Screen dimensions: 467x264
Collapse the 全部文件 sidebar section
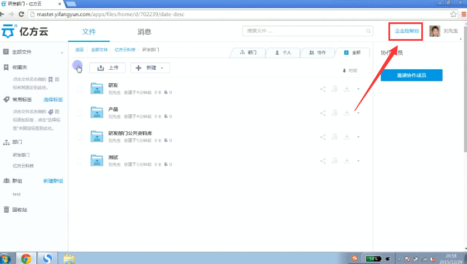tap(61, 52)
